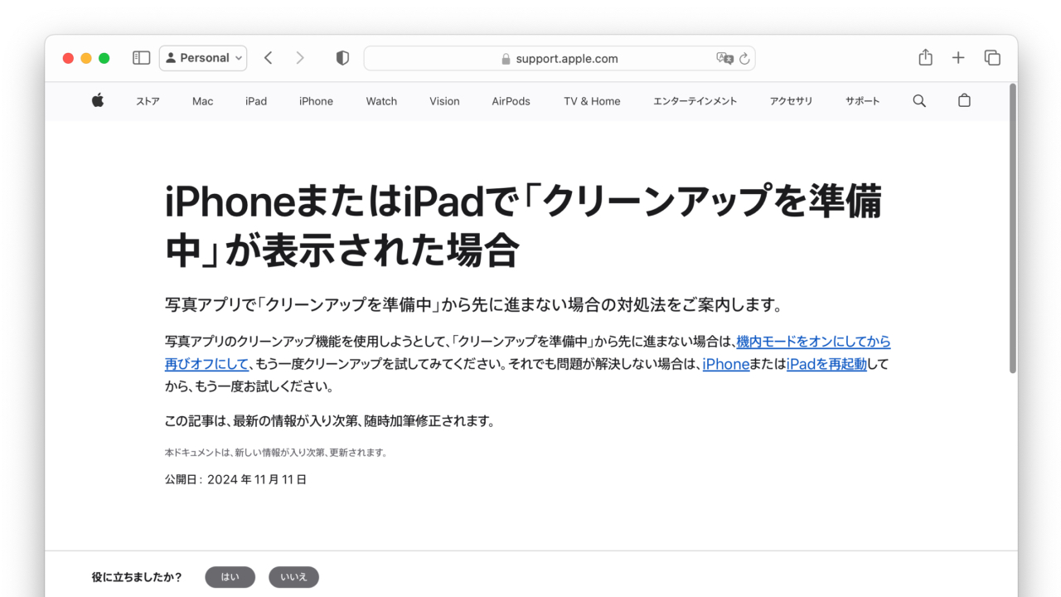
Task: Click the 役に立ちましたか? label
Action: tap(137, 577)
